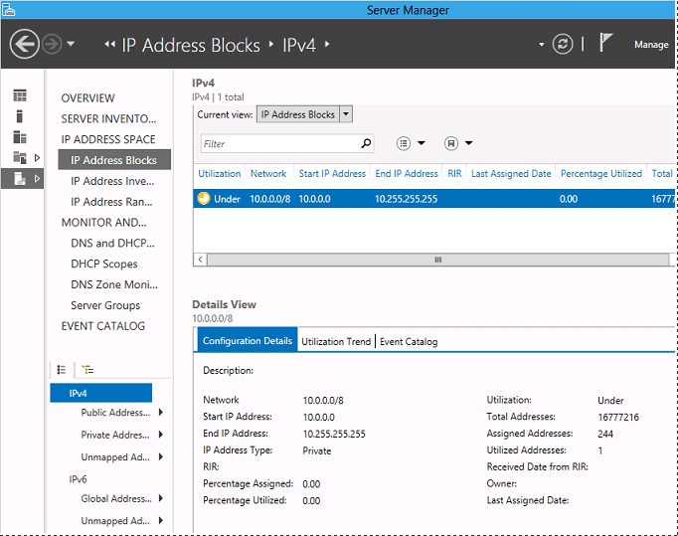Click the back navigation arrow
Image resolution: width=678 pixels, height=536 pixels.
click(24, 44)
